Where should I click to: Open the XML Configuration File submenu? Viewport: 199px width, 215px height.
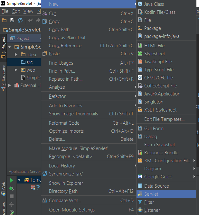pyautogui.click(x=166, y=161)
